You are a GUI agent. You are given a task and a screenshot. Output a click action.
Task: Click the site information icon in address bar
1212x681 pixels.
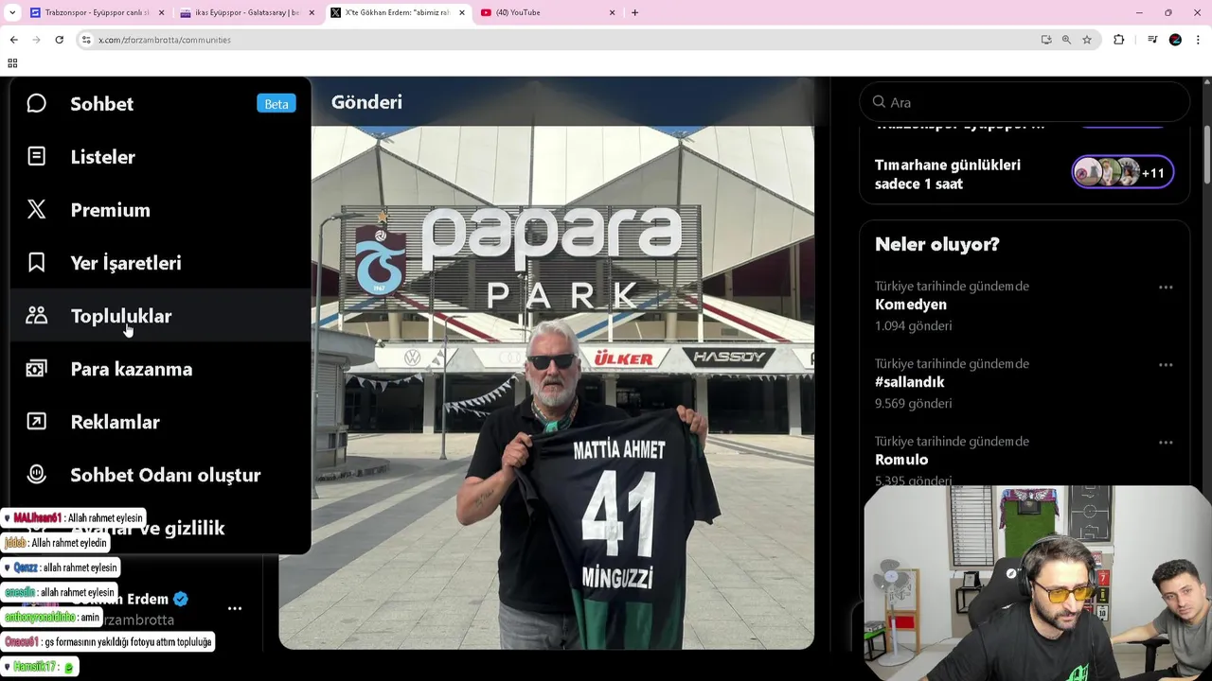coord(86,40)
